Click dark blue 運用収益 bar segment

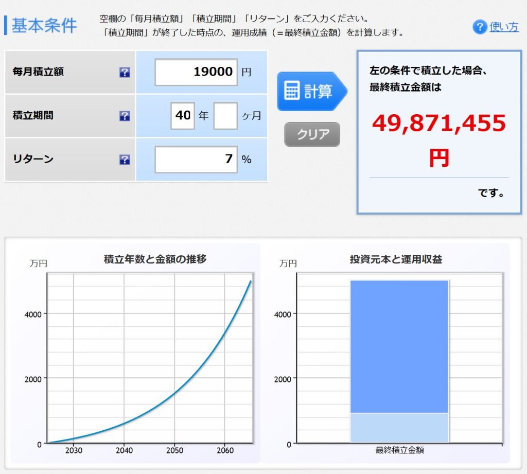pyautogui.click(x=399, y=345)
